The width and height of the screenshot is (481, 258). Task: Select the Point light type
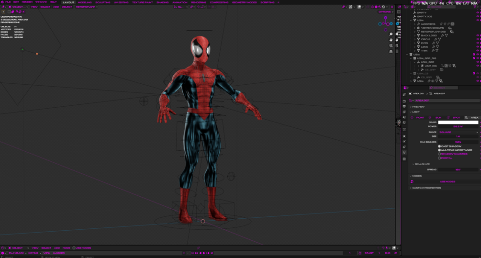pos(420,117)
